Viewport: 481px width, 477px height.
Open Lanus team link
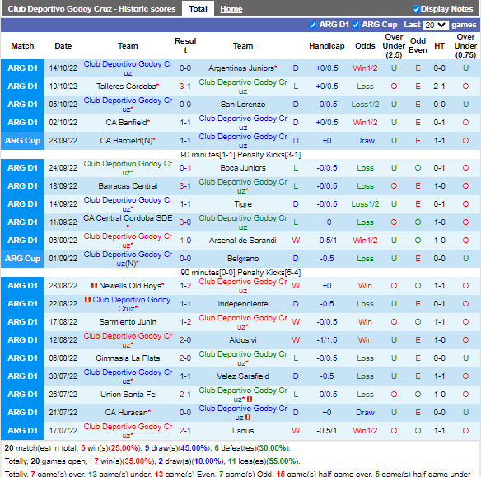[x=243, y=430]
